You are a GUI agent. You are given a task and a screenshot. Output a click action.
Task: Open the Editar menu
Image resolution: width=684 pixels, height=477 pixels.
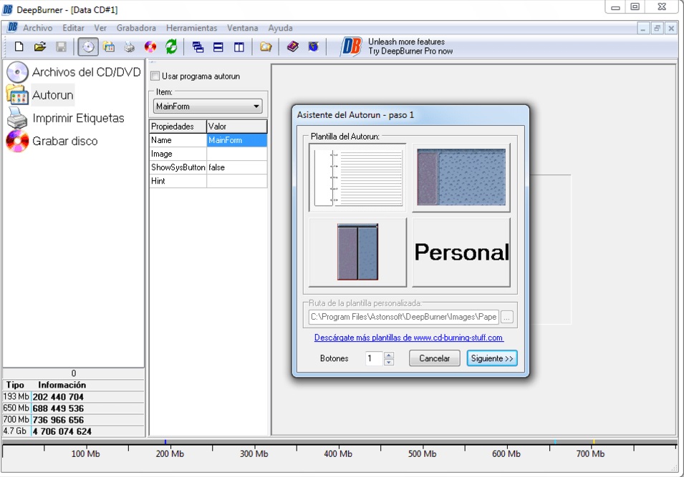click(73, 28)
